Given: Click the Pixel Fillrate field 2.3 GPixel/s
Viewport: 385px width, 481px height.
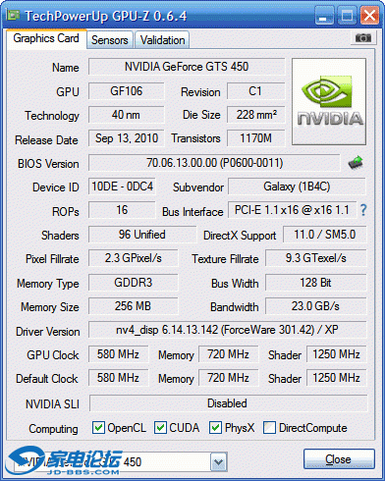Looking at the screenshot, I should [134, 258].
